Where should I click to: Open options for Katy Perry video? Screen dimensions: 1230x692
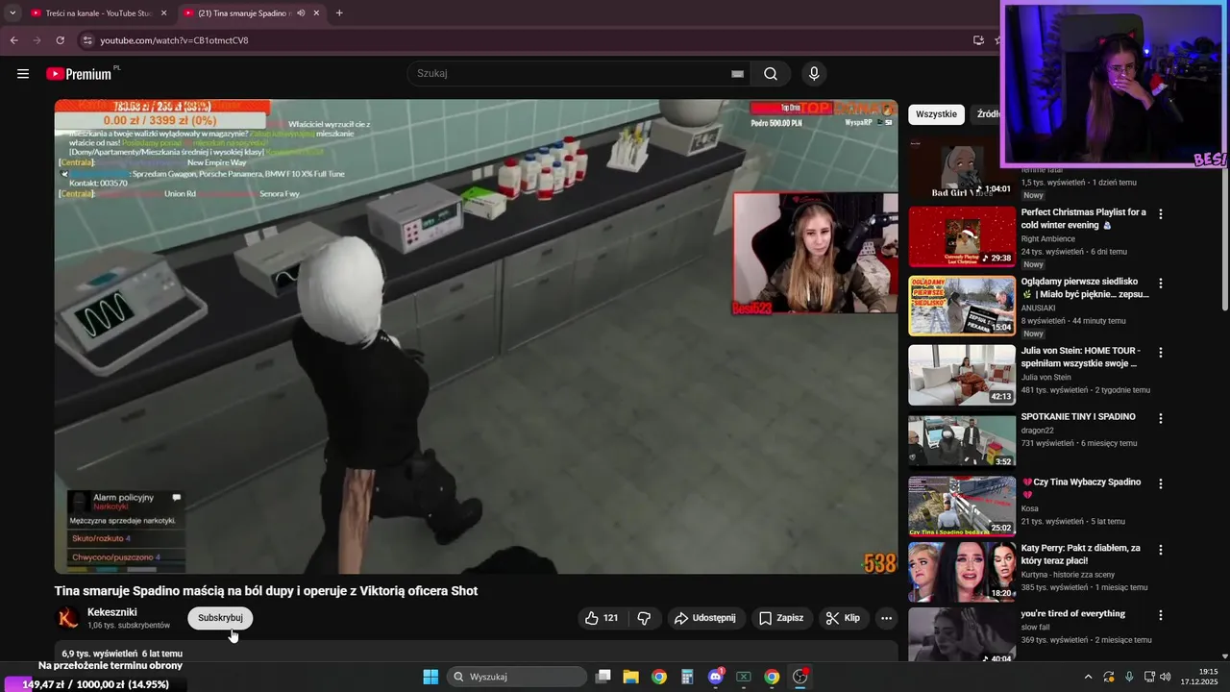click(1160, 550)
